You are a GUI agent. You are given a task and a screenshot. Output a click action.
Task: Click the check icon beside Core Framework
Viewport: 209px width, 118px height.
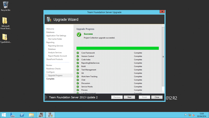pyautogui.click(x=78, y=53)
